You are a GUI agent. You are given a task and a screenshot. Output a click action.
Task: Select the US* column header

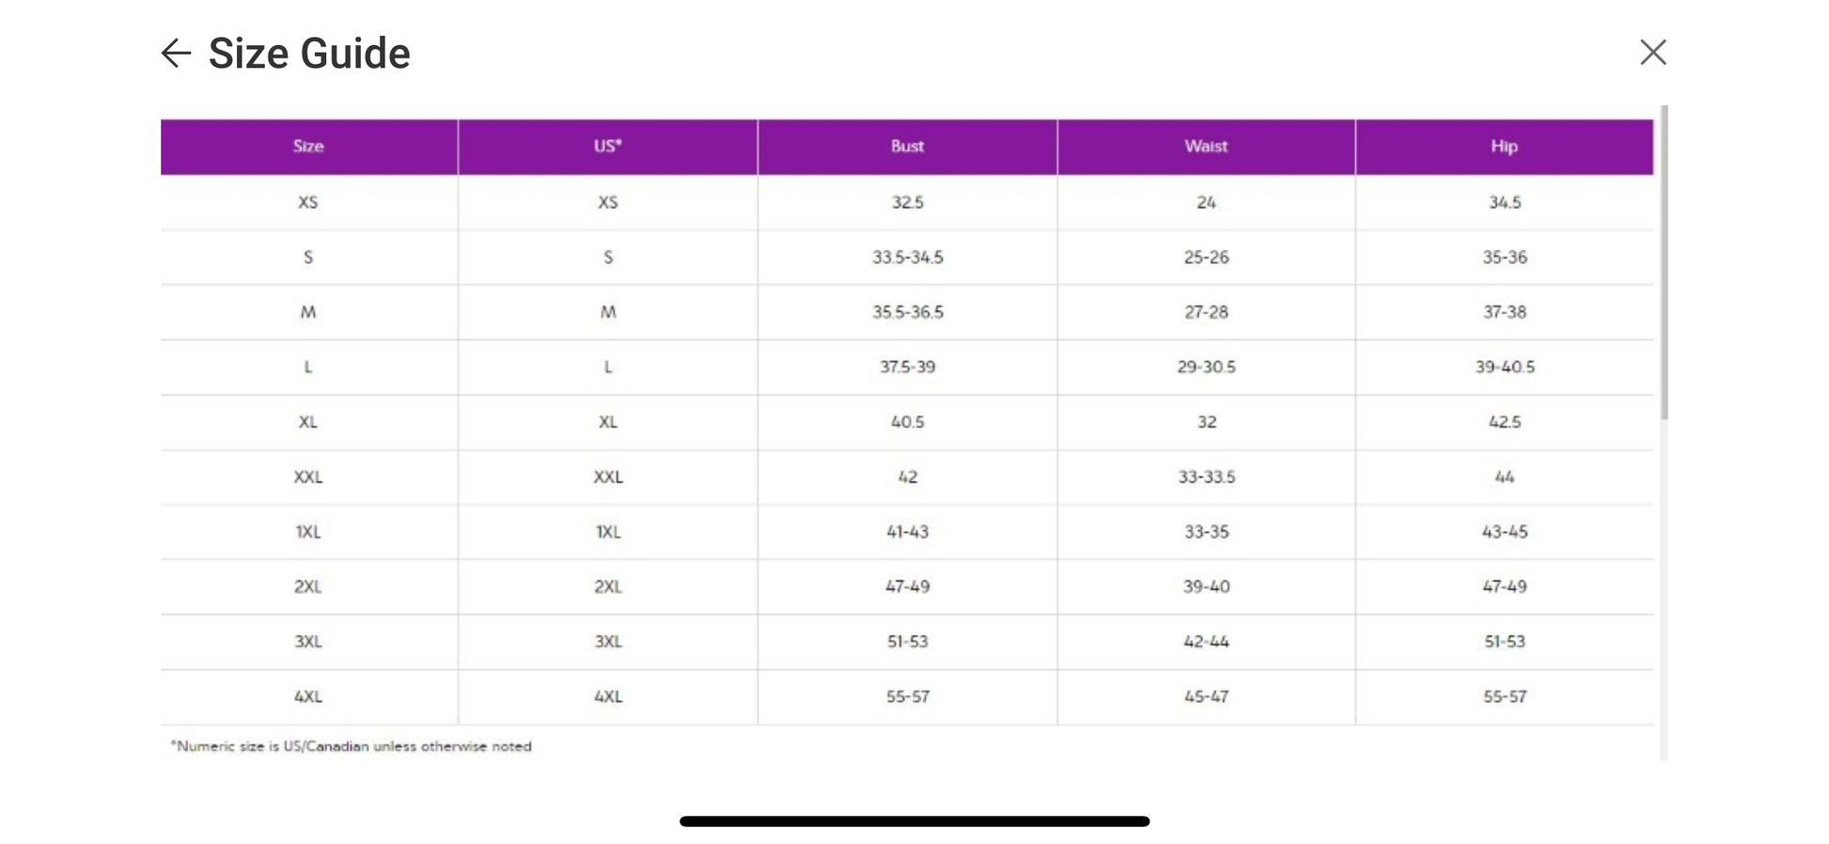(608, 147)
